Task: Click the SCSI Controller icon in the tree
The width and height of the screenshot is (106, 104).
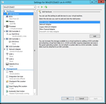Action: [x=7, y=46]
